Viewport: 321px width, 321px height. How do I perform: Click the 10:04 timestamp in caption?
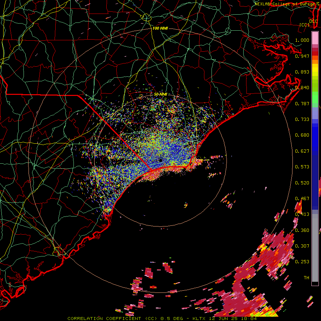[248, 319]
